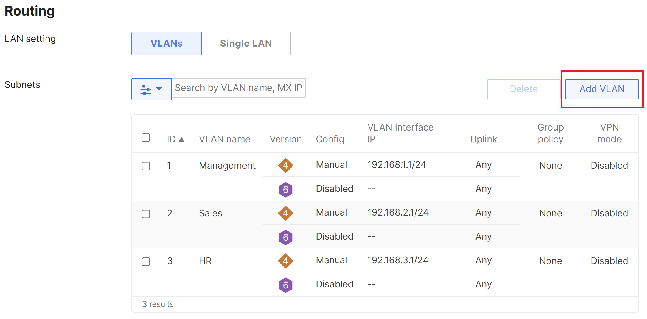
Task: Open the Management VLAN by clicking its name
Action: tap(227, 165)
